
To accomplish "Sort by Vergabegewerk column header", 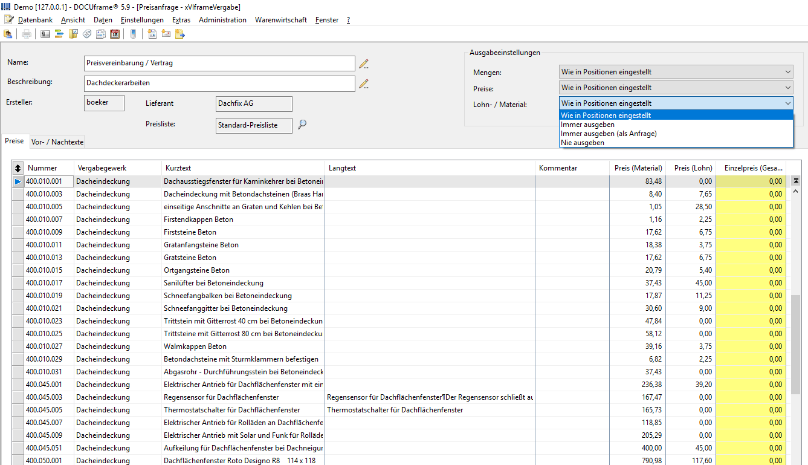I will coord(118,168).
